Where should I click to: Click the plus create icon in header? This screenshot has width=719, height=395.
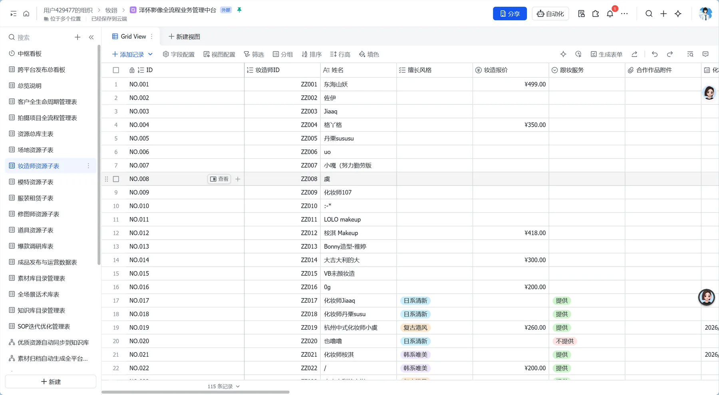click(x=663, y=14)
